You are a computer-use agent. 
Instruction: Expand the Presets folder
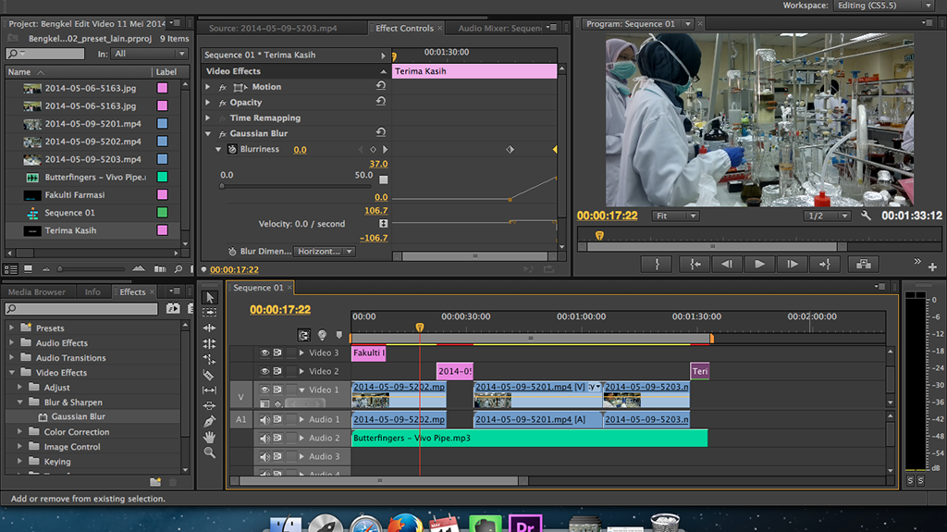pos(11,328)
